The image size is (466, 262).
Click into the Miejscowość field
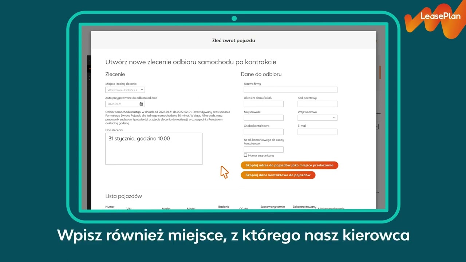[264, 118]
